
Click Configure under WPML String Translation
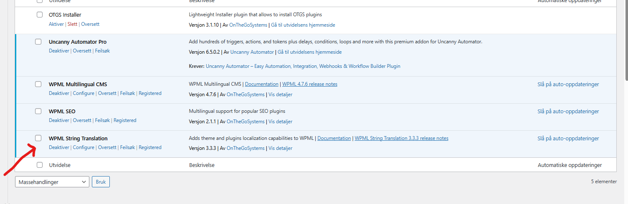click(x=84, y=147)
